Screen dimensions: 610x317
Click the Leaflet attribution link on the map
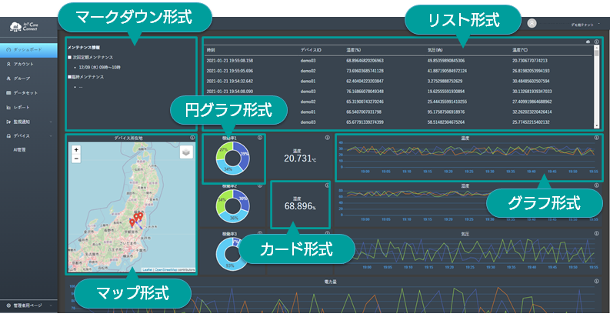click(x=147, y=270)
